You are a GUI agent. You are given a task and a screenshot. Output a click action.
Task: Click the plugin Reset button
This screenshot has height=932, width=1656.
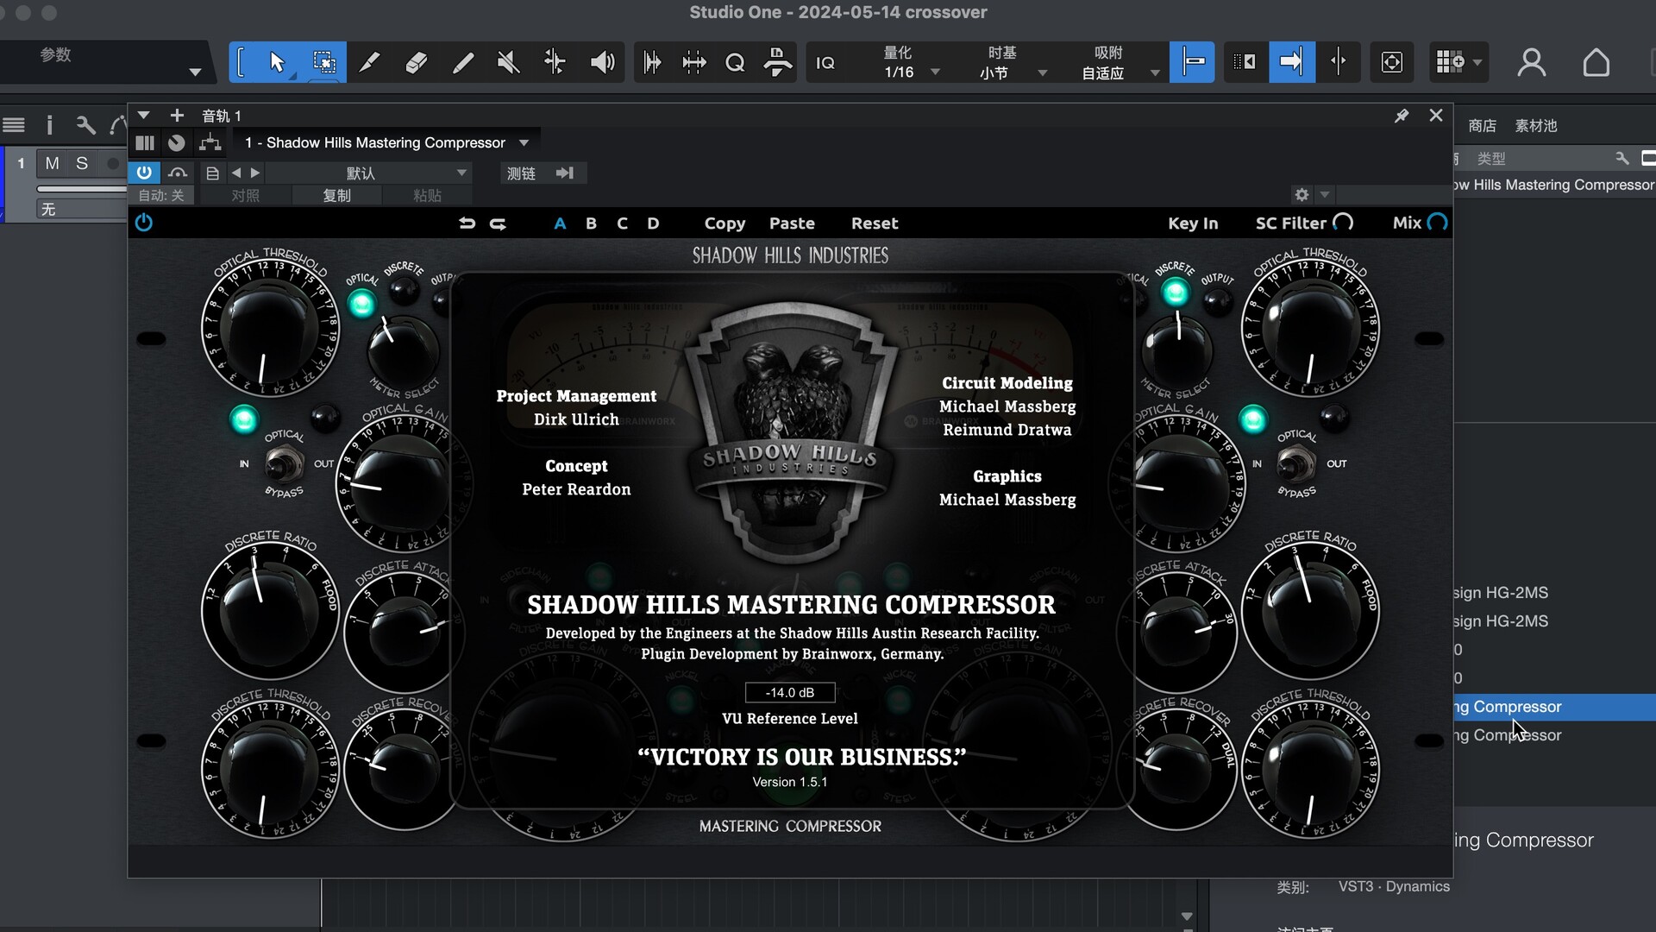875,224
